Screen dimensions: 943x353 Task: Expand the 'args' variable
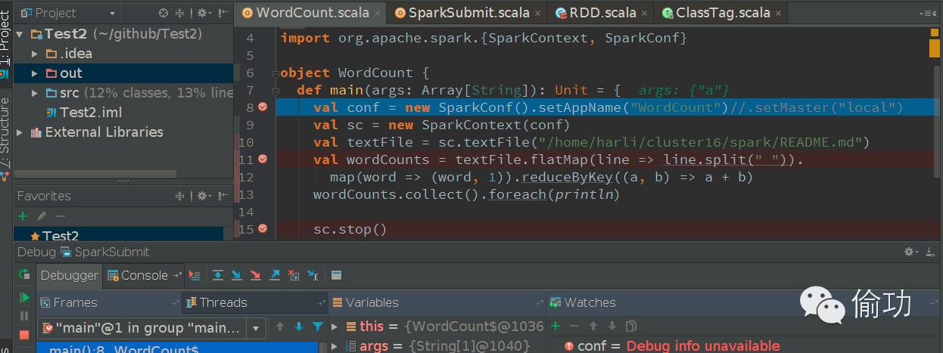336,346
